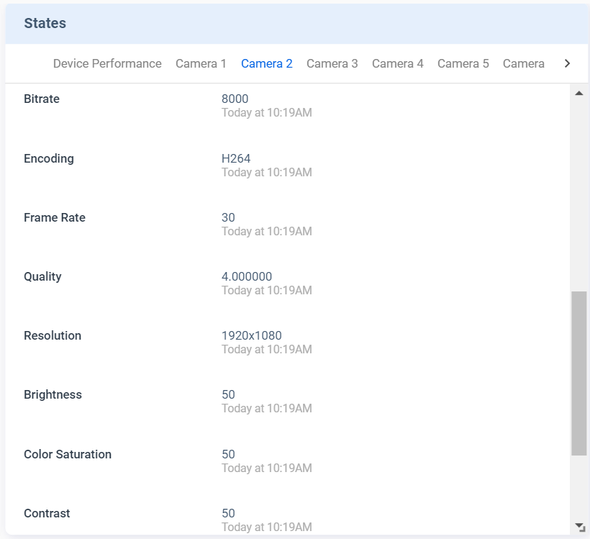Go to the Camera 3 tab
The image size is (590, 539).
pyautogui.click(x=332, y=63)
